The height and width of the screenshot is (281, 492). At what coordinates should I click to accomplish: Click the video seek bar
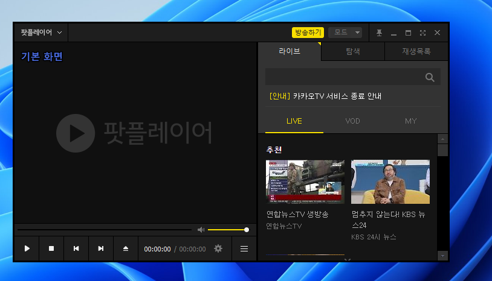point(105,230)
